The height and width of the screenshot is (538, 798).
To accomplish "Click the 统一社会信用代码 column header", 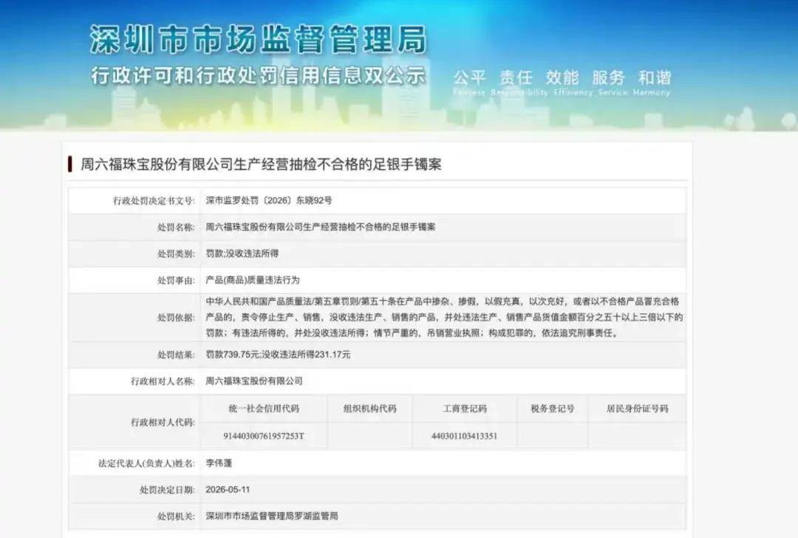I will (x=264, y=409).
